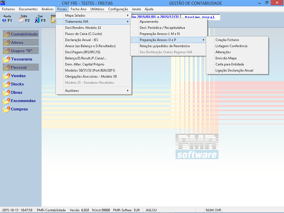Select Modelos 30/31/32 (Port.92A/2011)
This screenshot has width=284, height=213.
click(93, 70)
